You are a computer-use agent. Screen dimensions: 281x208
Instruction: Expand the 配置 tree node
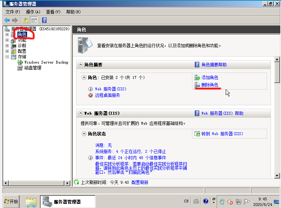(x=7, y=51)
